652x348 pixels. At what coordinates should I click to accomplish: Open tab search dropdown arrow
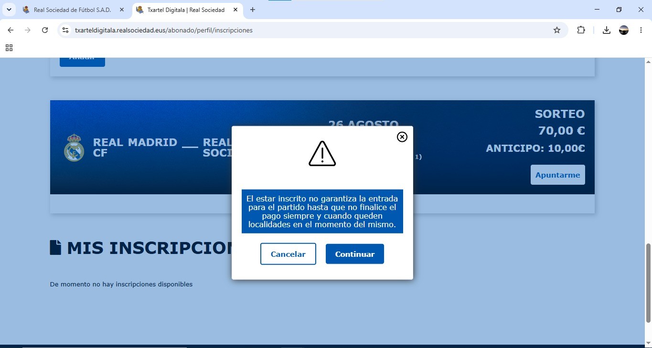[9, 10]
